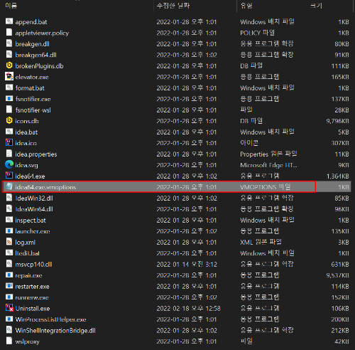Click the wslproxy blank file icon

pyautogui.click(x=9, y=341)
